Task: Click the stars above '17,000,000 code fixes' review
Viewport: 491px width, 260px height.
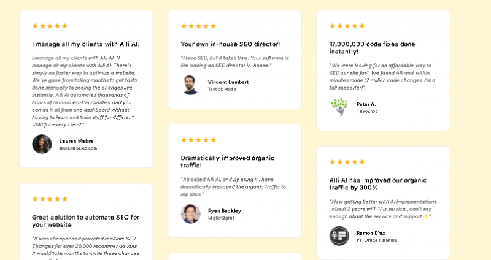Action: [347, 26]
